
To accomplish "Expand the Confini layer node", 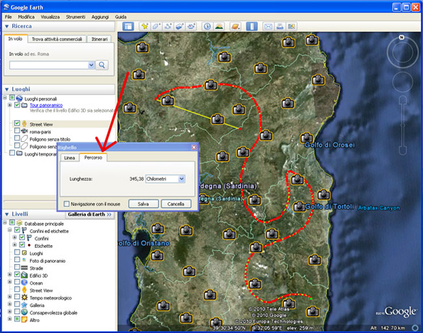I will 15,237.
